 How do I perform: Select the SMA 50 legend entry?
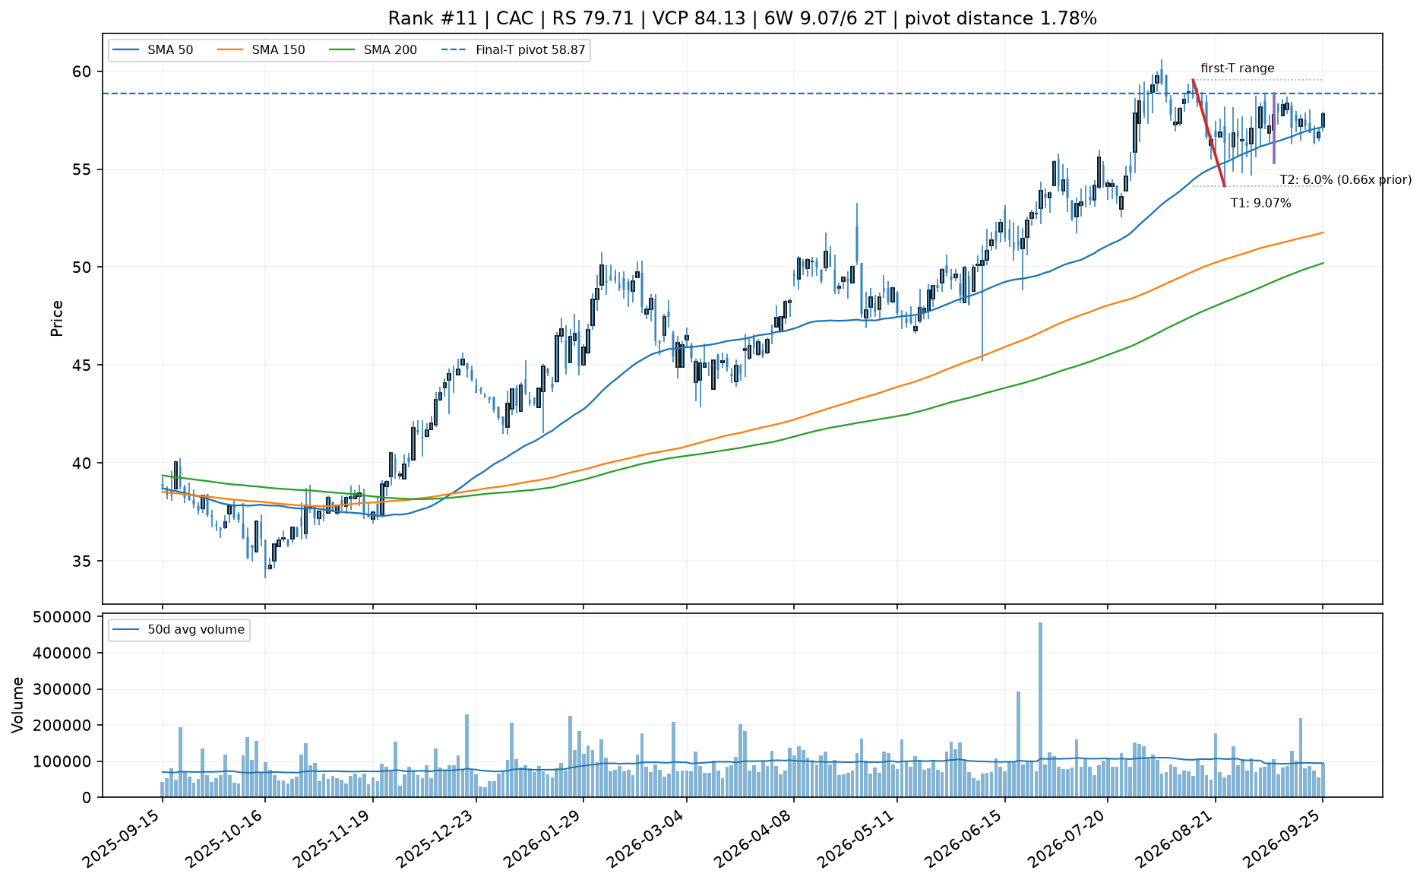153,50
